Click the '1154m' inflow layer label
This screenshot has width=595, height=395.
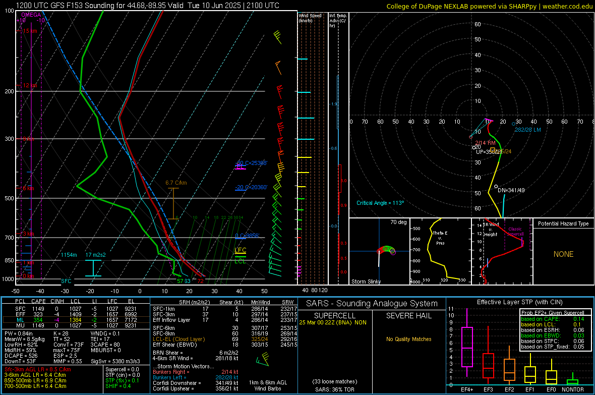pos(69,255)
